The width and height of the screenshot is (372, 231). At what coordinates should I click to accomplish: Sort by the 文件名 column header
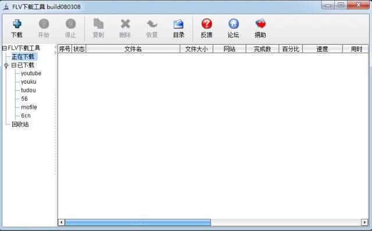[x=133, y=49]
